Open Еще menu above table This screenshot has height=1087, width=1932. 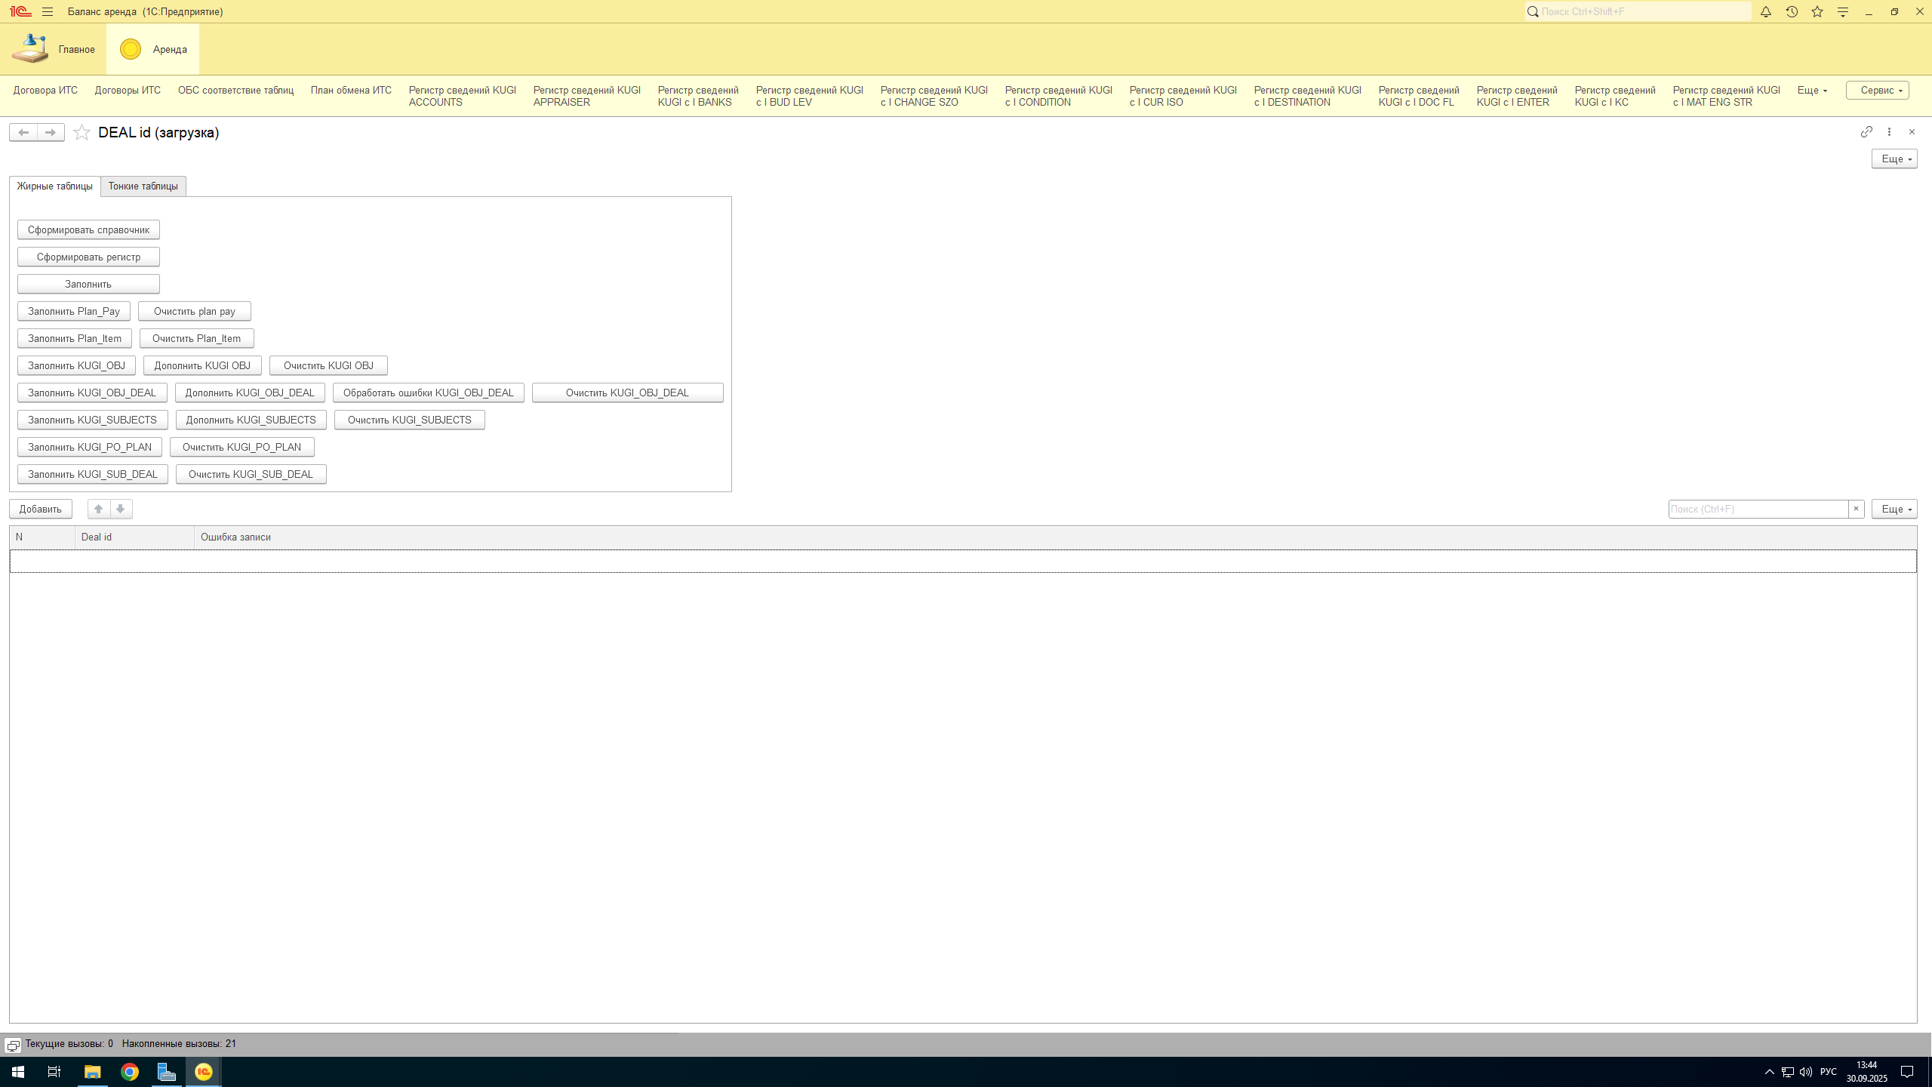click(1894, 509)
